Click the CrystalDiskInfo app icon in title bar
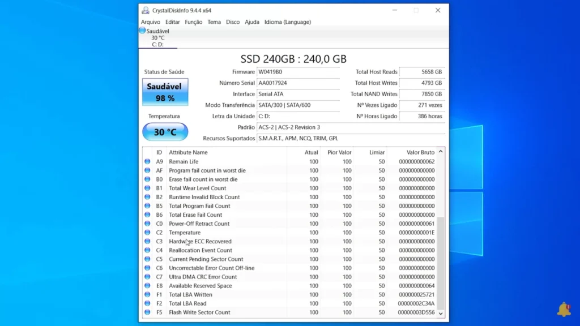 (x=146, y=10)
